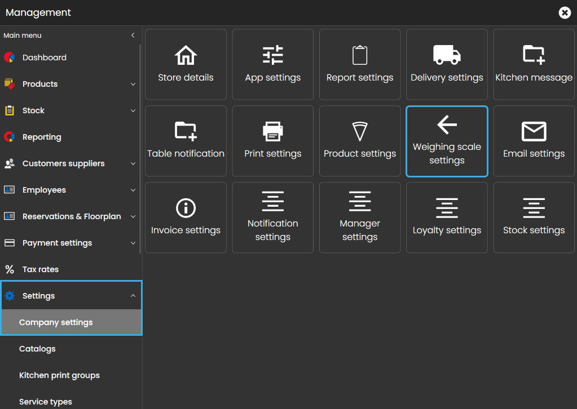The image size is (577, 409).
Task: Open Product settings pizza slice icon
Action: click(360, 131)
